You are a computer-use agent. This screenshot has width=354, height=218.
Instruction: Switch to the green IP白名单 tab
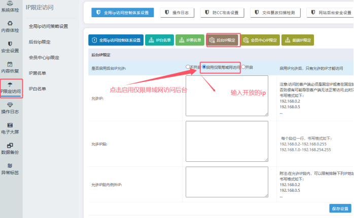(x=159, y=40)
